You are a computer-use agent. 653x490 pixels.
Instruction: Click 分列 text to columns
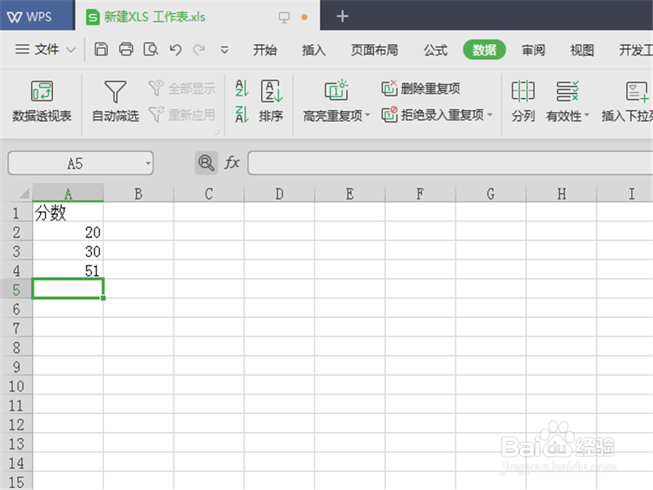point(523,101)
